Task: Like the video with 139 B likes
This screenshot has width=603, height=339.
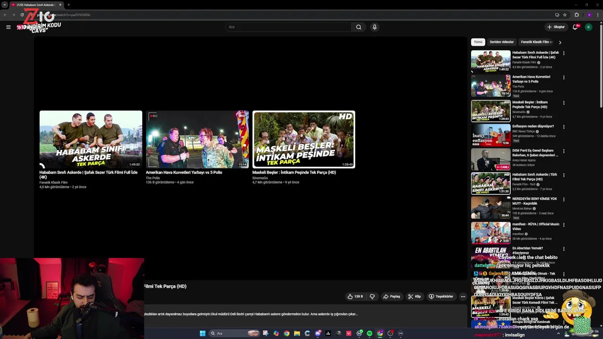Action: click(x=355, y=297)
